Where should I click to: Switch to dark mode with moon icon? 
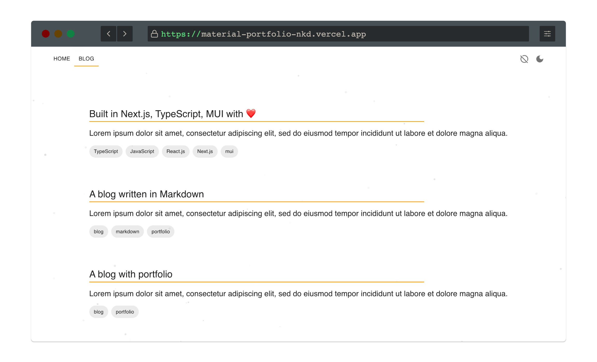(x=540, y=59)
